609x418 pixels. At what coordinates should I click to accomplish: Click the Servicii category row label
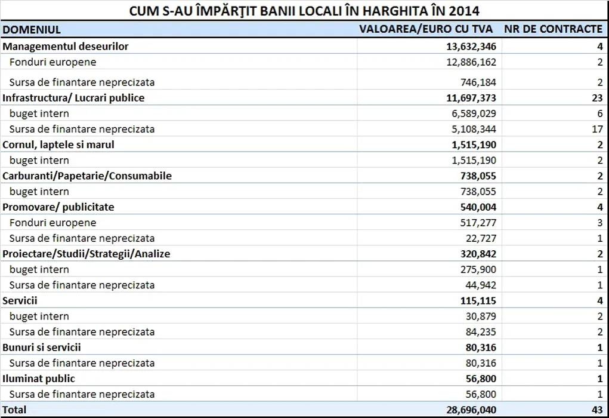pyautogui.click(x=20, y=300)
